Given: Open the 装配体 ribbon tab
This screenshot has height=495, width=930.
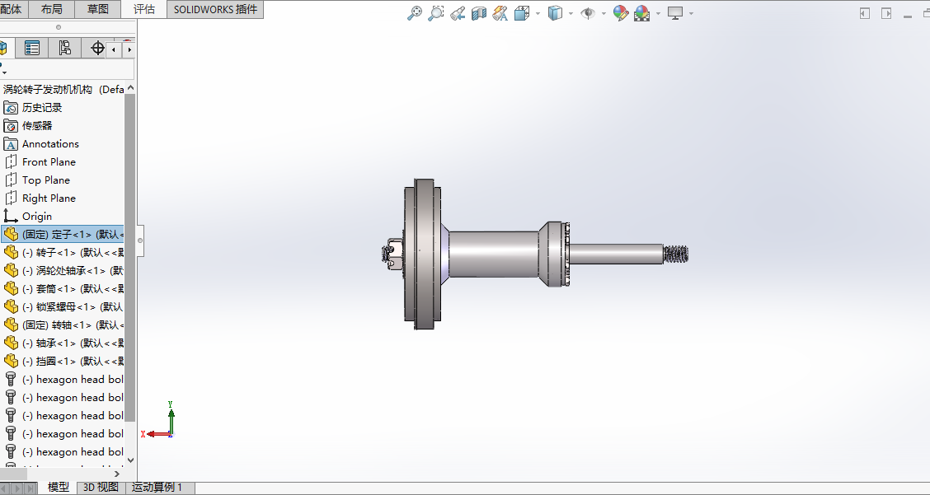Looking at the screenshot, I should 12,9.
